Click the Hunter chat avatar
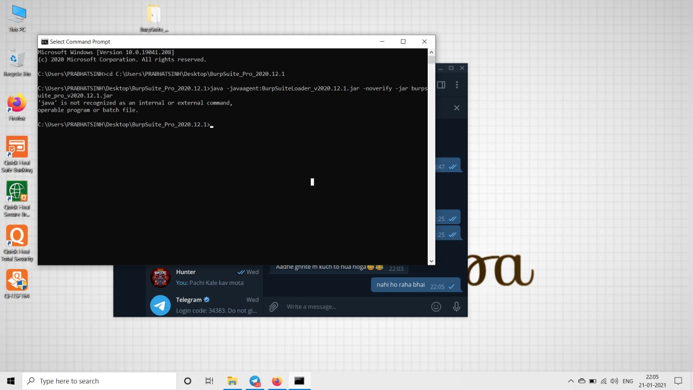Image resolution: width=693 pixels, height=390 pixels. 160,277
